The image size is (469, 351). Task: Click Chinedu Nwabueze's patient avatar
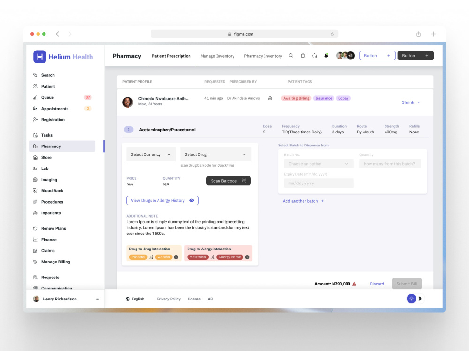128,102
